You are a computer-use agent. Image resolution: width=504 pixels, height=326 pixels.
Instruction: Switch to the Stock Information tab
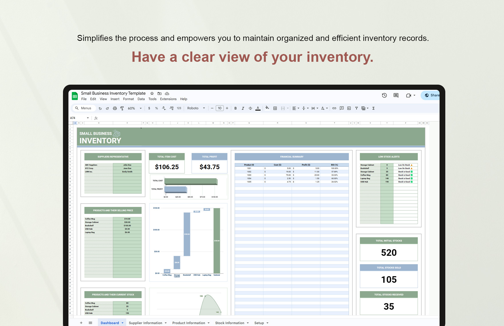230,323
